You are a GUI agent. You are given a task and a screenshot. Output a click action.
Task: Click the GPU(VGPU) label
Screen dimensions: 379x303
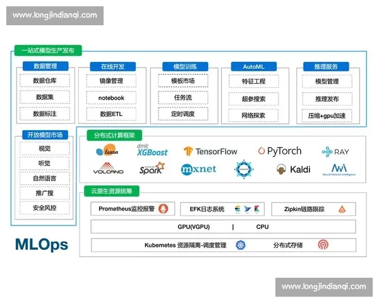[194, 227]
